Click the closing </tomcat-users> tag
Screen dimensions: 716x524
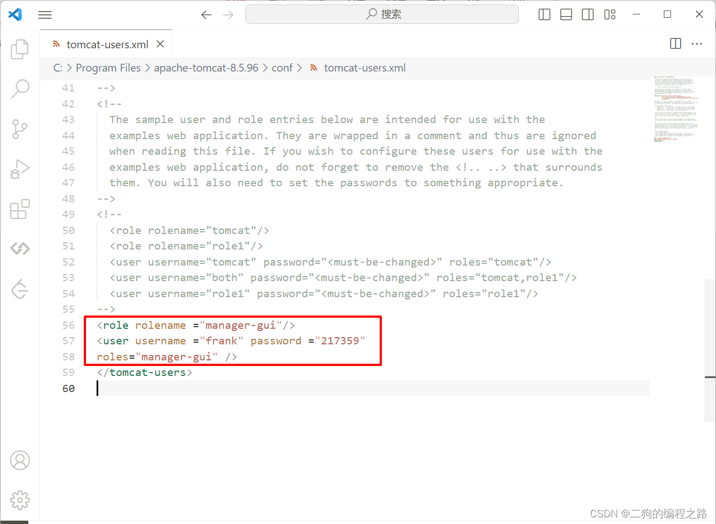tap(144, 372)
